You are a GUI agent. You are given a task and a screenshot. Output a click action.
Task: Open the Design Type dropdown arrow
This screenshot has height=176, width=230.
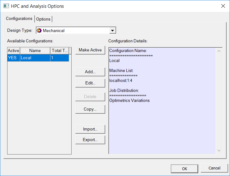pos(113,31)
